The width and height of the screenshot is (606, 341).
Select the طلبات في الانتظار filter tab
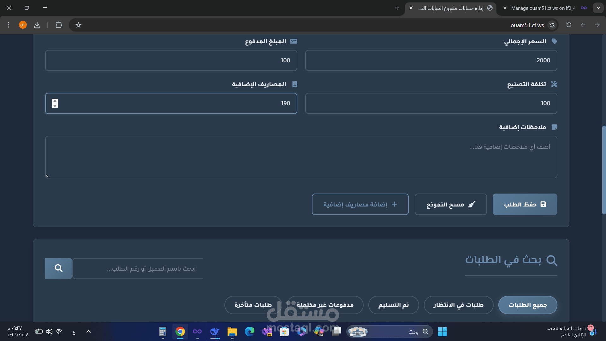click(458, 305)
